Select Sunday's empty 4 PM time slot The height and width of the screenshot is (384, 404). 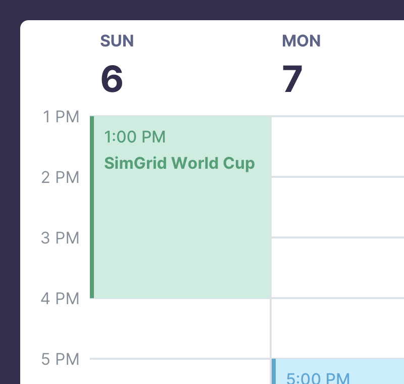[180, 328]
